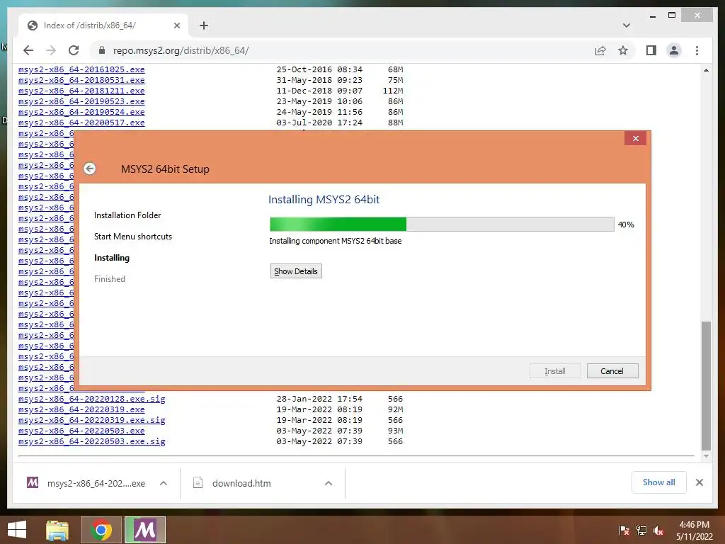Share this page icon
This screenshot has height=544, width=725.
(600, 50)
